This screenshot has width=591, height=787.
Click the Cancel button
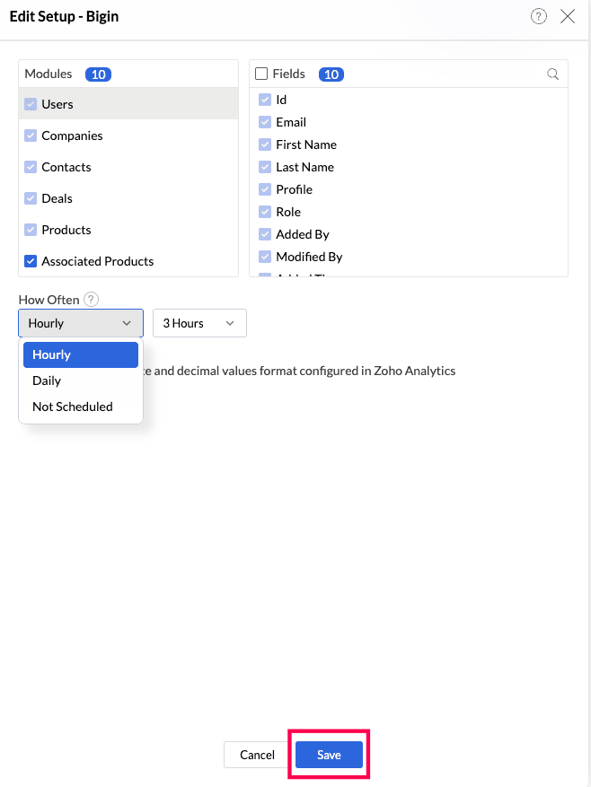pyautogui.click(x=257, y=755)
